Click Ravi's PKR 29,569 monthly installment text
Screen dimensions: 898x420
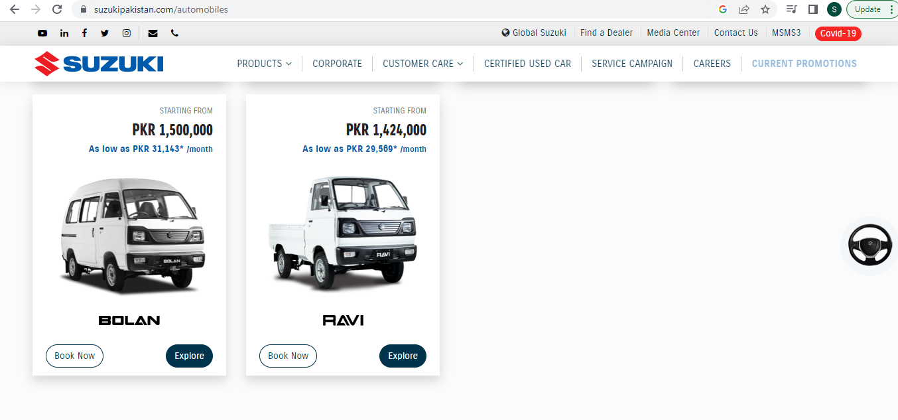tap(364, 149)
